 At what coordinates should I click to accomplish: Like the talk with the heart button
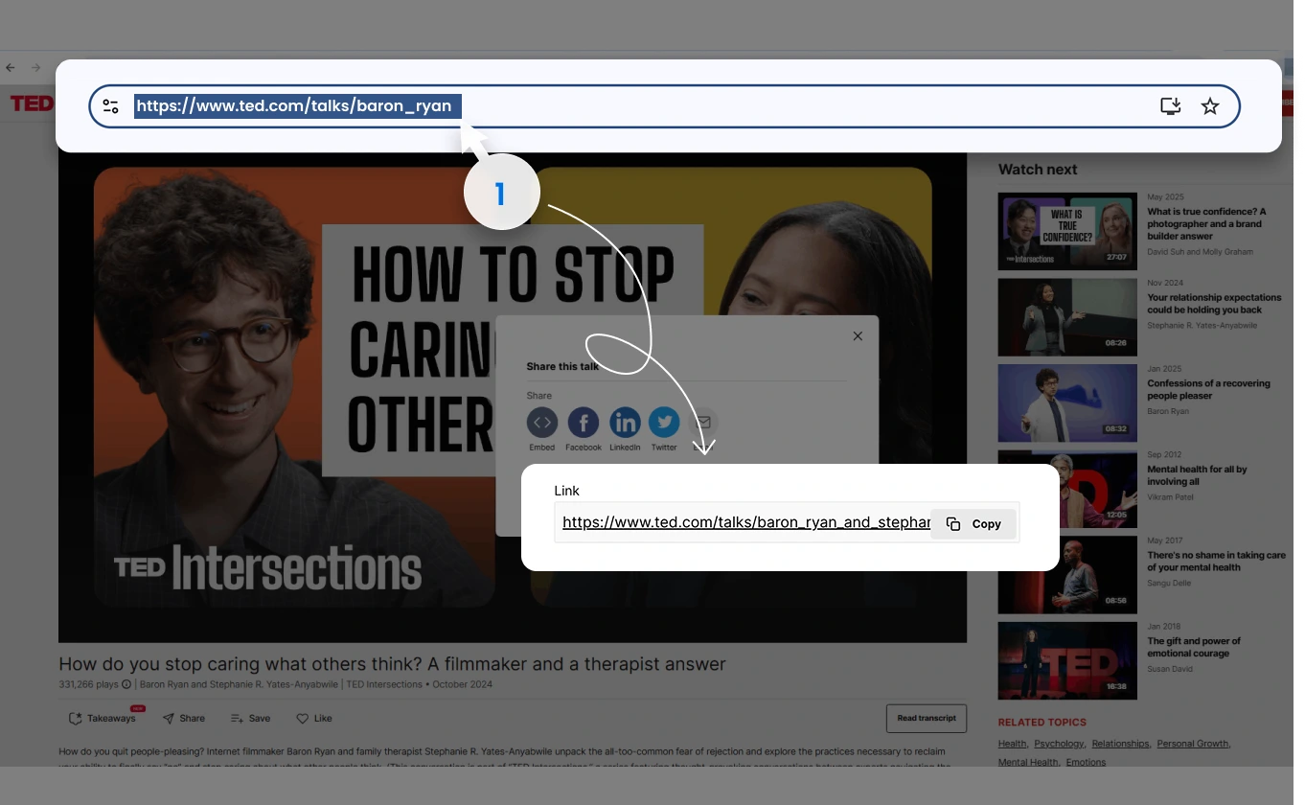[x=313, y=718]
